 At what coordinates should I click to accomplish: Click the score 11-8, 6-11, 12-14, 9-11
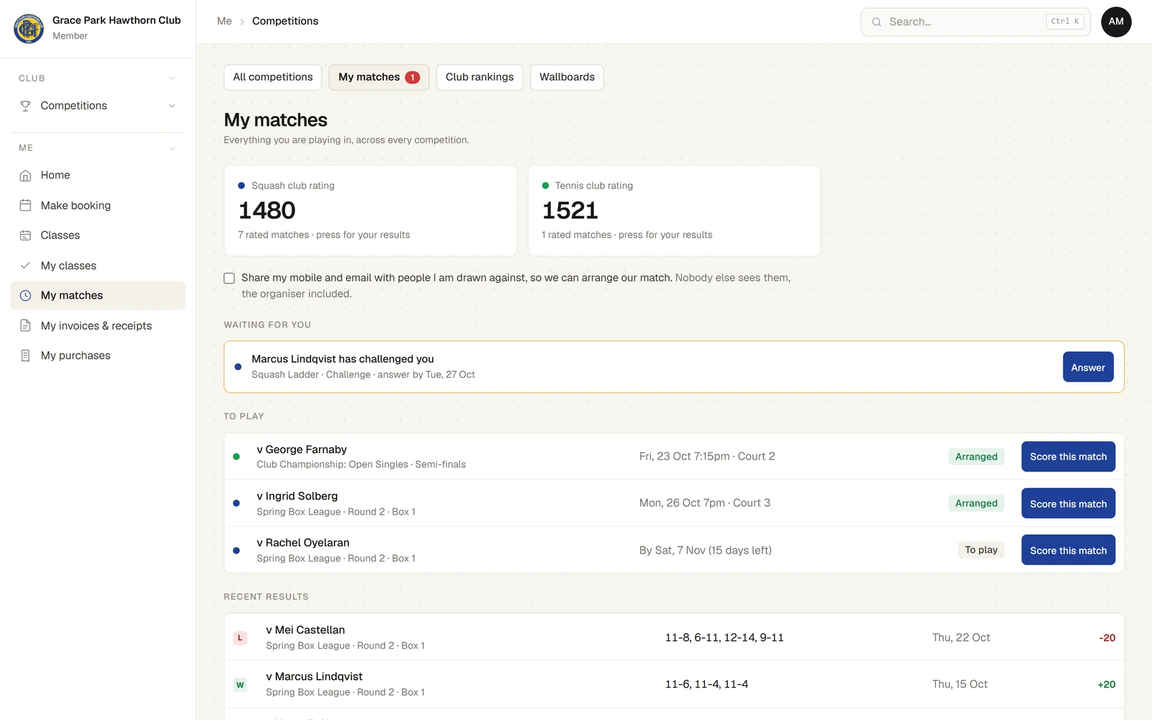724,638
